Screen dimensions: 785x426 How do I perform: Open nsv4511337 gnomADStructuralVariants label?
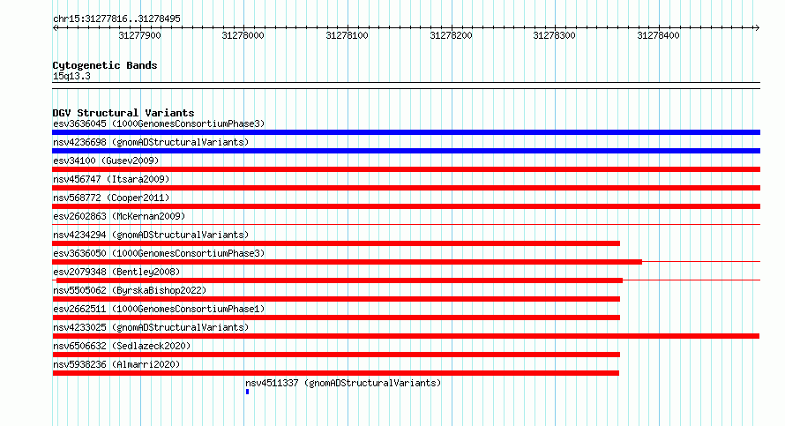(343, 383)
